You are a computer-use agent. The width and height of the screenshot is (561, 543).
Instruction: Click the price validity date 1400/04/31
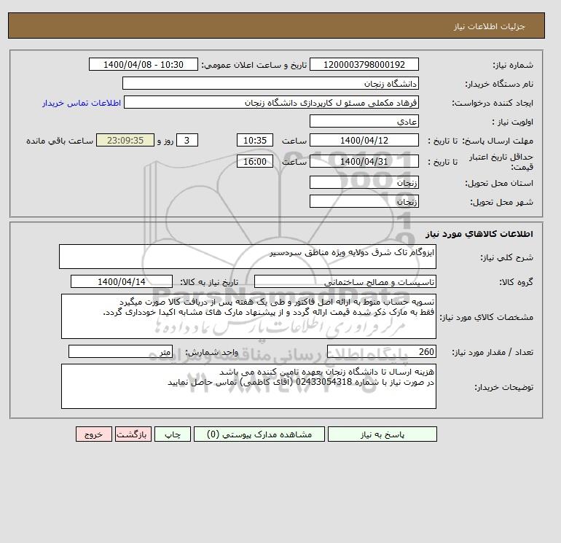coord(364,161)
